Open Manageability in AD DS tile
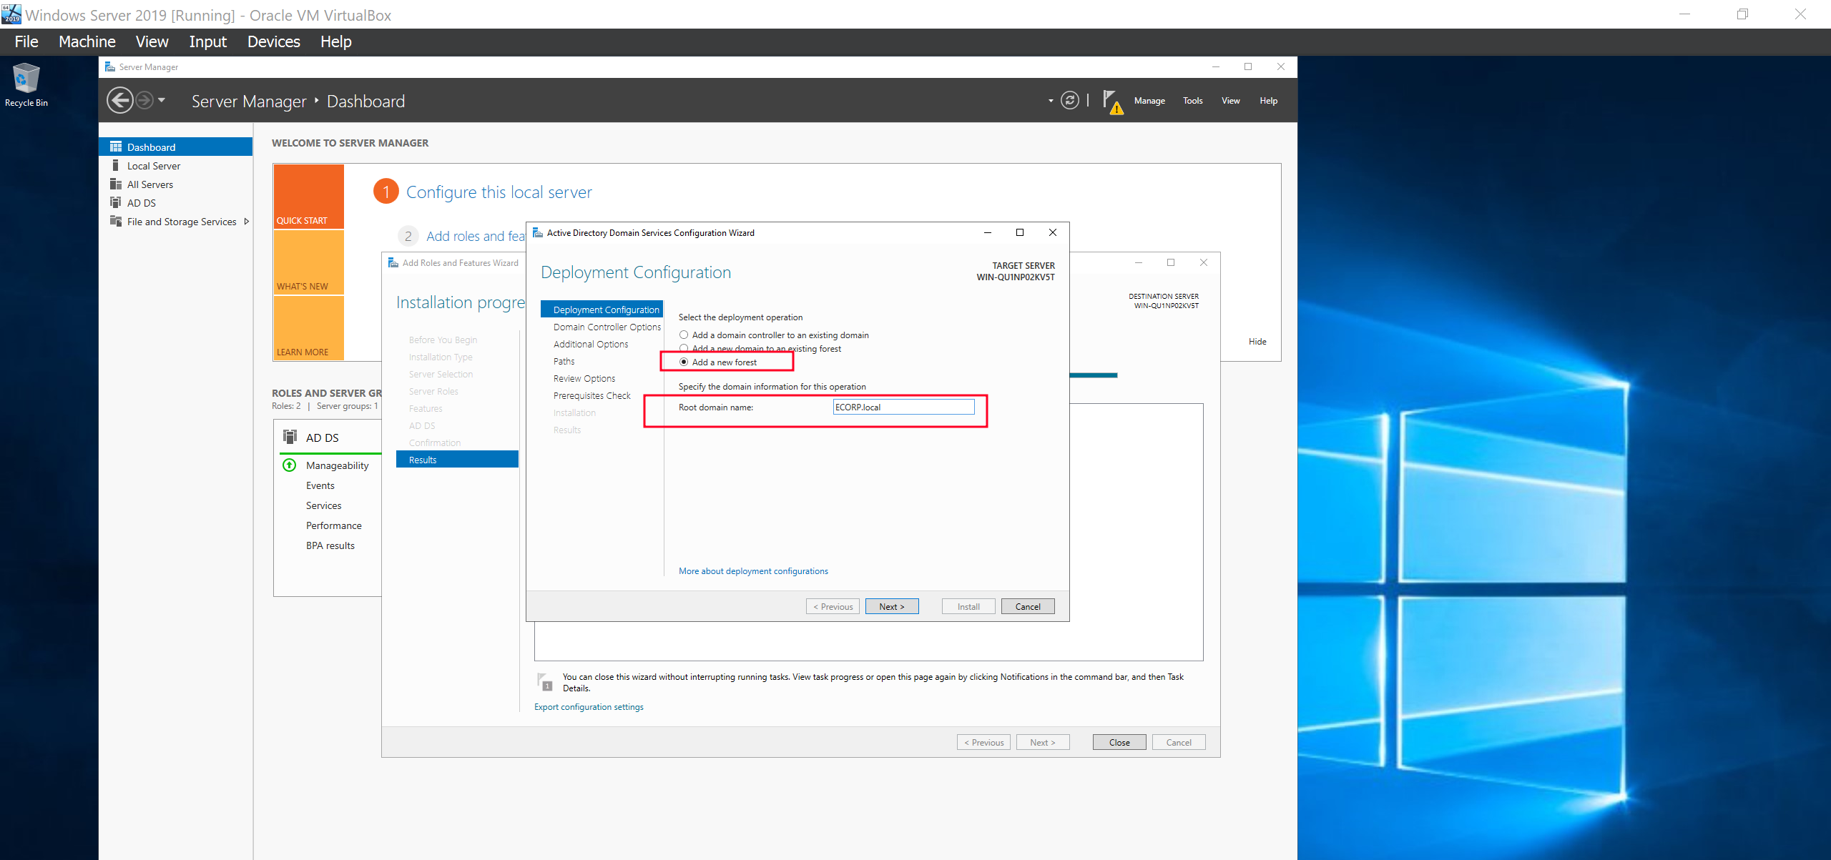 point(337,465)
